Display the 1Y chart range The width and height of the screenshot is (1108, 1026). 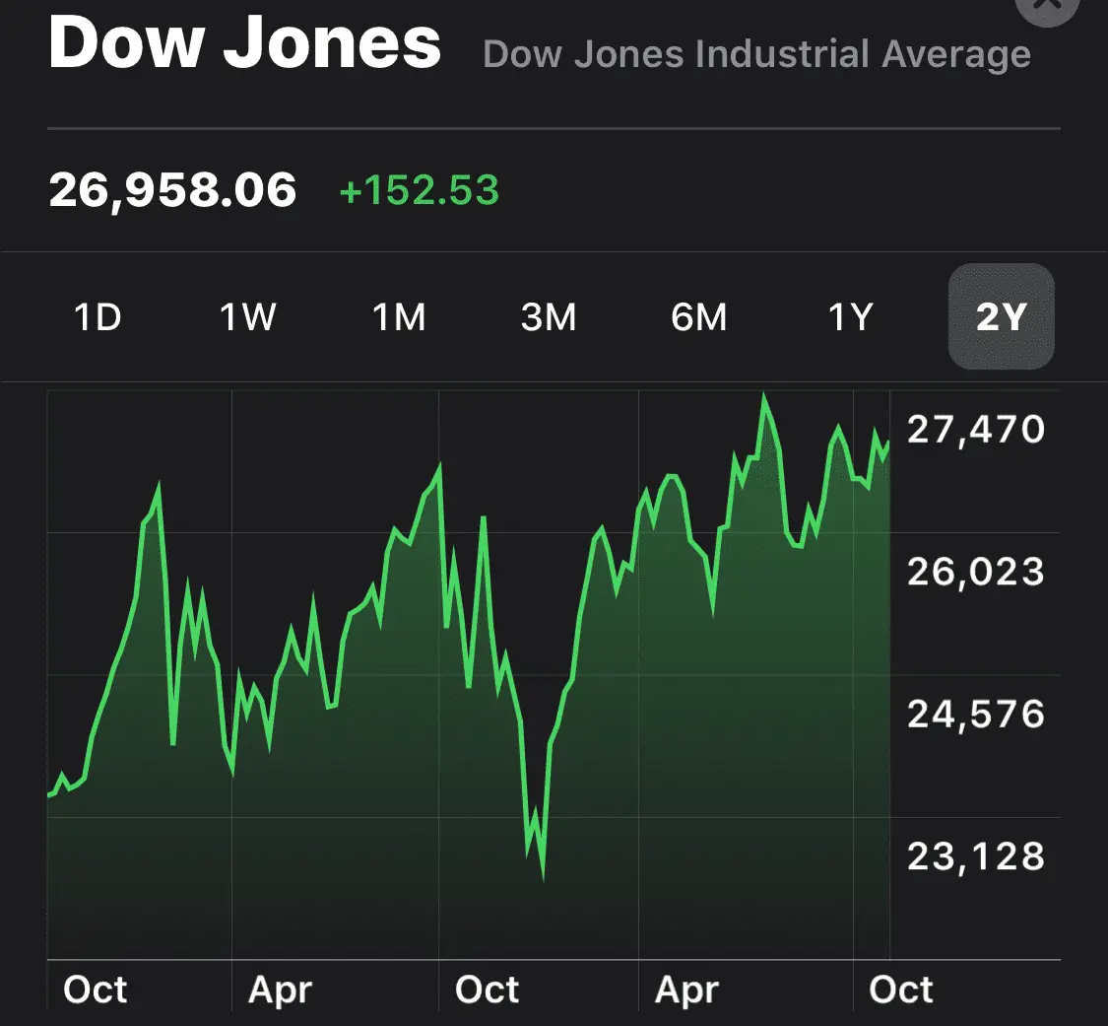(850, 317)
